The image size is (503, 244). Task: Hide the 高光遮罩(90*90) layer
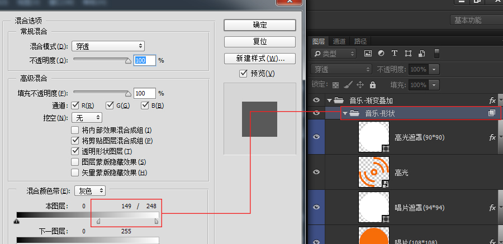317,137
